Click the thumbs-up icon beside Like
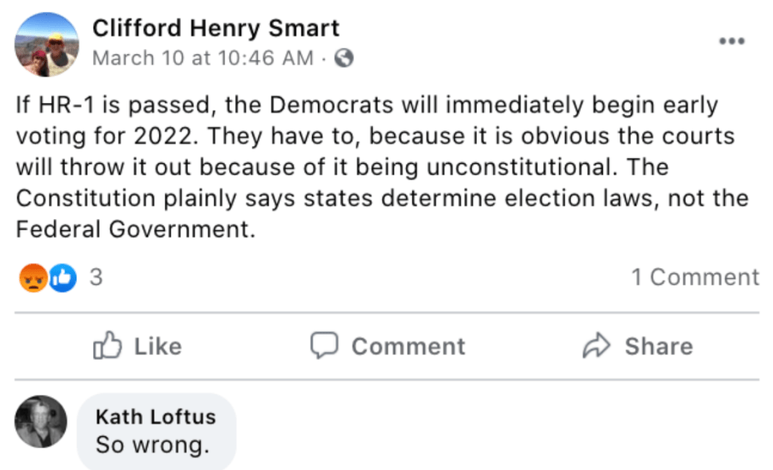 (107, 346)
